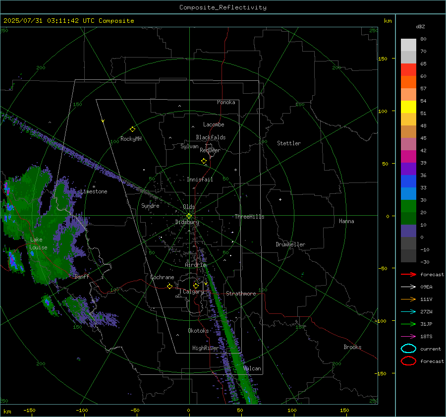Viewport: 446px width, 417px height.
Task: Click the Sylvan town label
Action: point(189,146)
